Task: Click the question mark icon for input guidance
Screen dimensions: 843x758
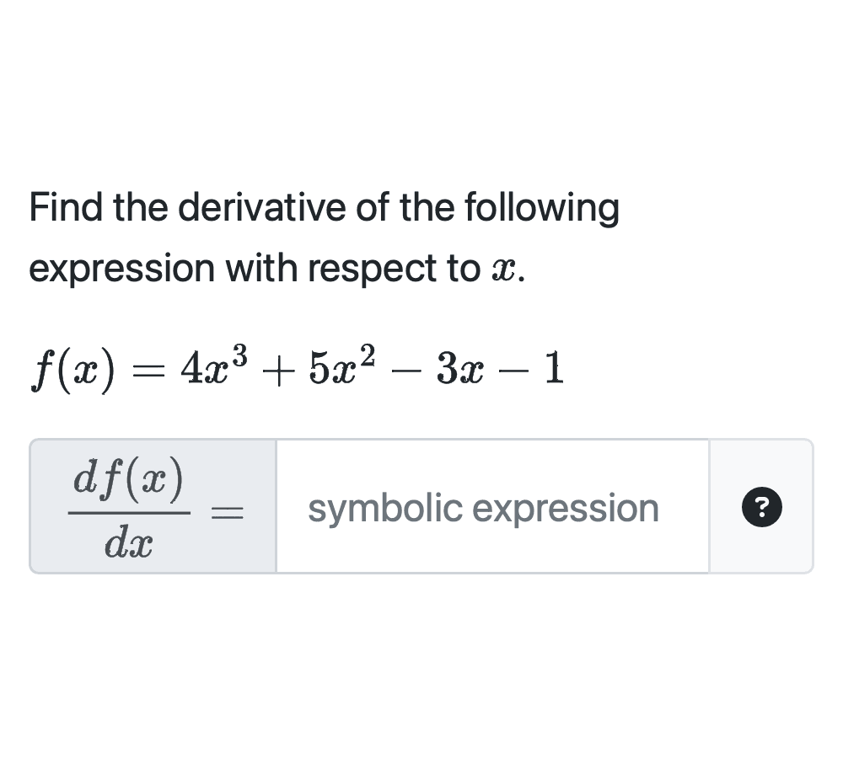Action: [761, 507]
